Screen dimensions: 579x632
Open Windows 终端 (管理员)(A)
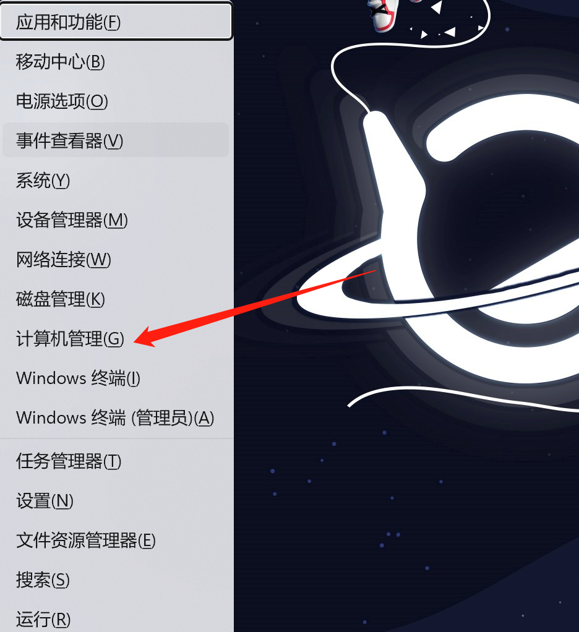pyautogui.click(x=116, y=417)
